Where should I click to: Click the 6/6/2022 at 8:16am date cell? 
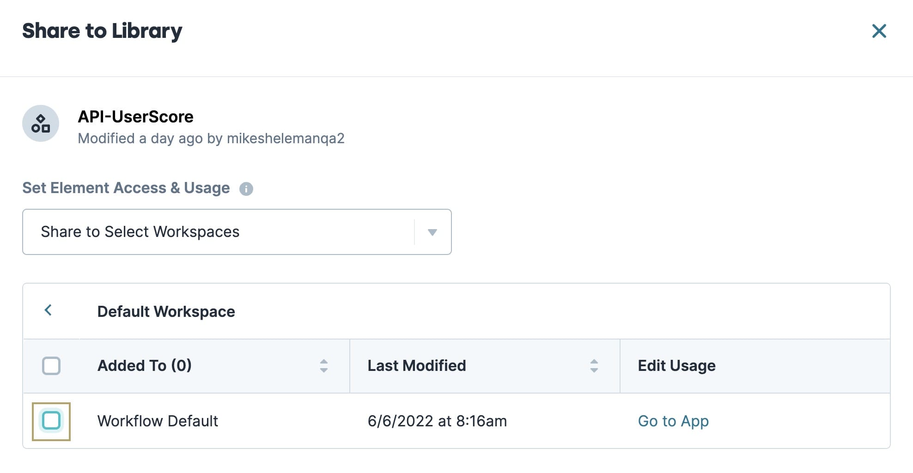tap(437, 421)
